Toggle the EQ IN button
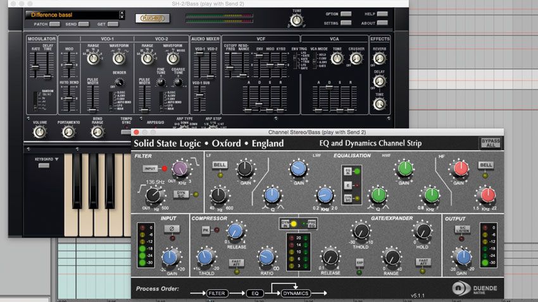Image resolution: width=538 pixels, height=302 pixels. [347, 171]
